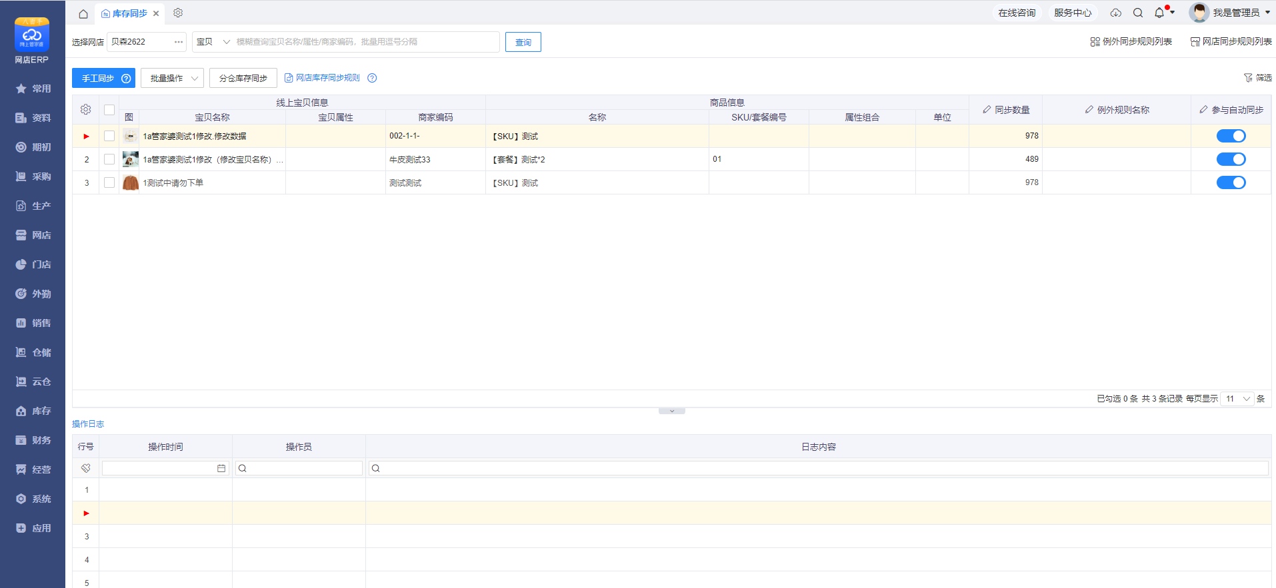Open 生产 sidebar menu
The height and width of the screenshot is (588, 1276).
click(x=33, y=206)
